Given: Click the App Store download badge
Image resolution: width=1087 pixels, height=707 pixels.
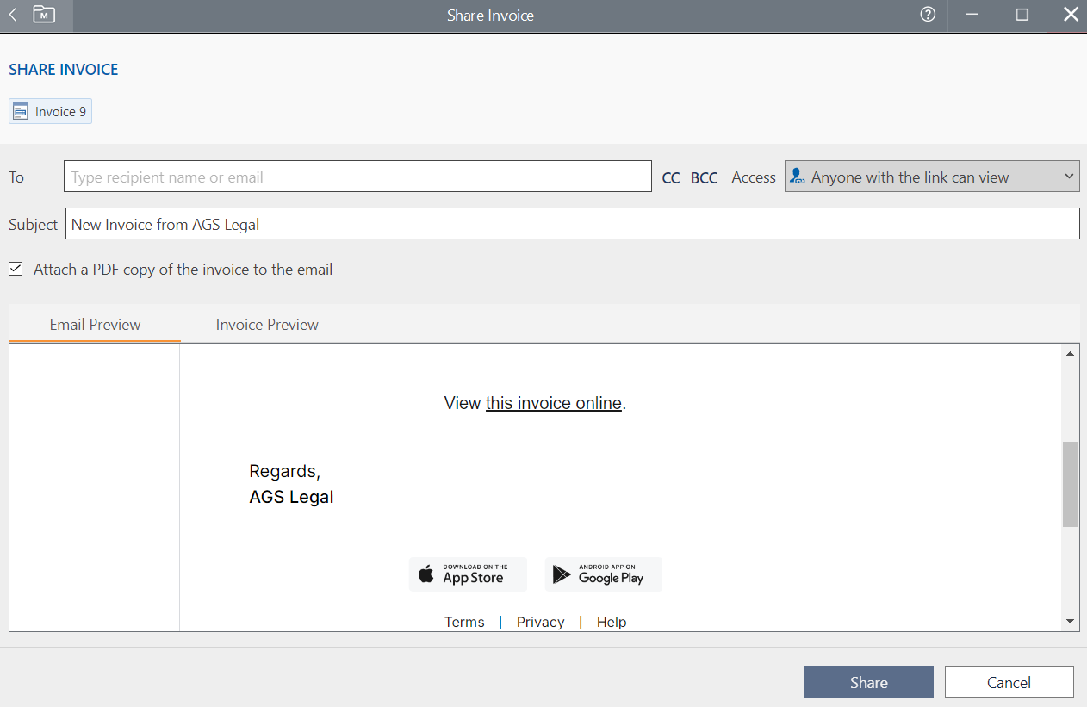Looking at the screenshot, I should click(x=468, y=574).
